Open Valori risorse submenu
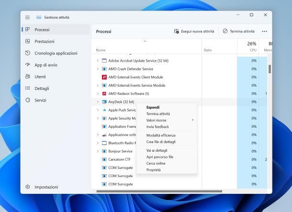Image resolution: width=292 pixels, height=212 pixels. (167, 120)
